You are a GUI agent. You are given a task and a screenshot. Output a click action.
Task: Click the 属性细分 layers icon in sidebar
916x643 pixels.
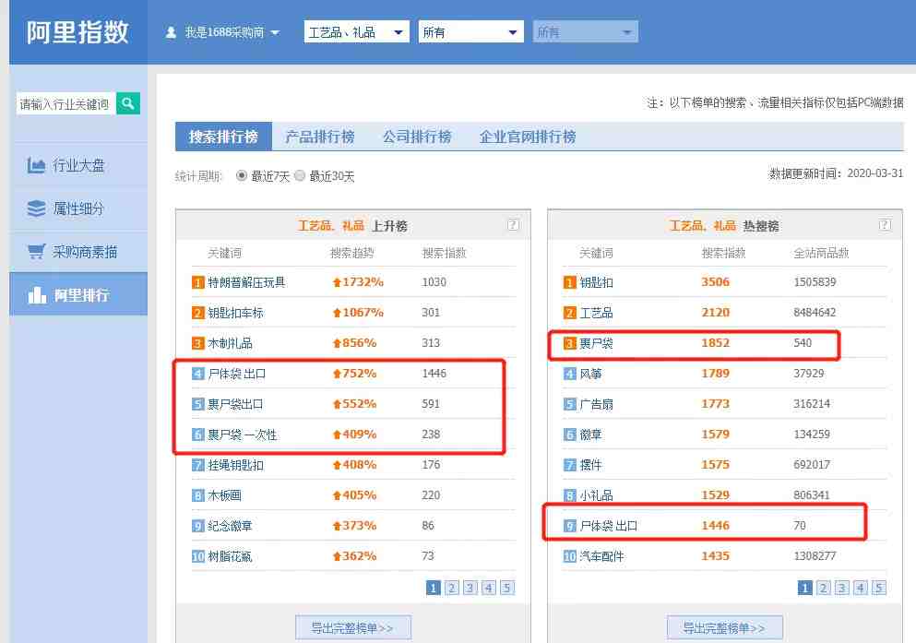pos(36,208)
